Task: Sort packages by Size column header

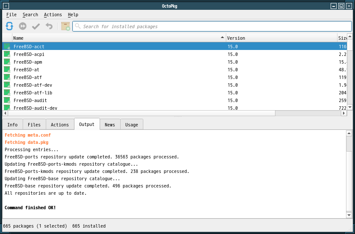Action: coord(342,38)
